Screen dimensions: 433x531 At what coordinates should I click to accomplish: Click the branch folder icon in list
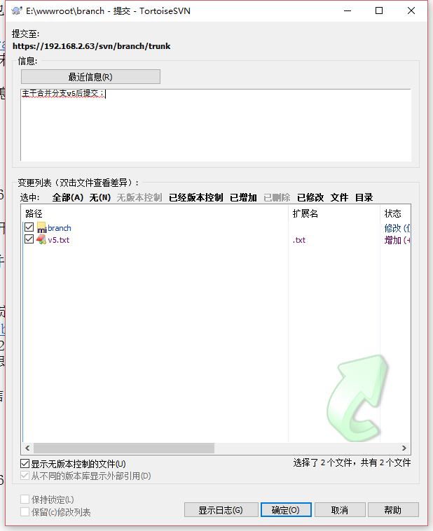pyautogui.click(x=41, y=227)
